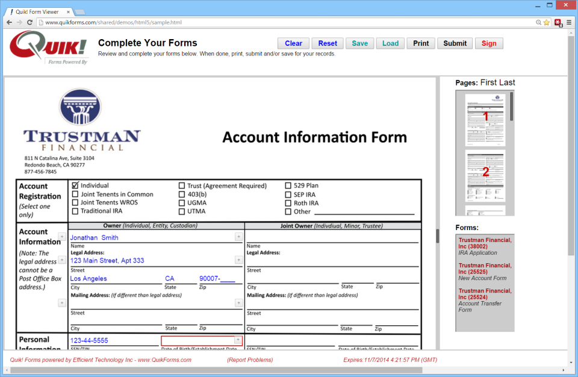Click the Quik! logo

48,47
